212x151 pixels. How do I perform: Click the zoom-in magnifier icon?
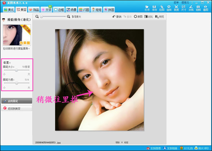click(x=69, y=17)
